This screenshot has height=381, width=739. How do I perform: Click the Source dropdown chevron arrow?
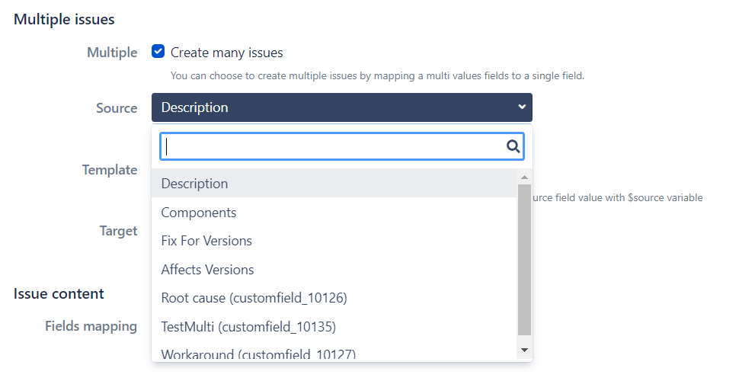[522, 107]
